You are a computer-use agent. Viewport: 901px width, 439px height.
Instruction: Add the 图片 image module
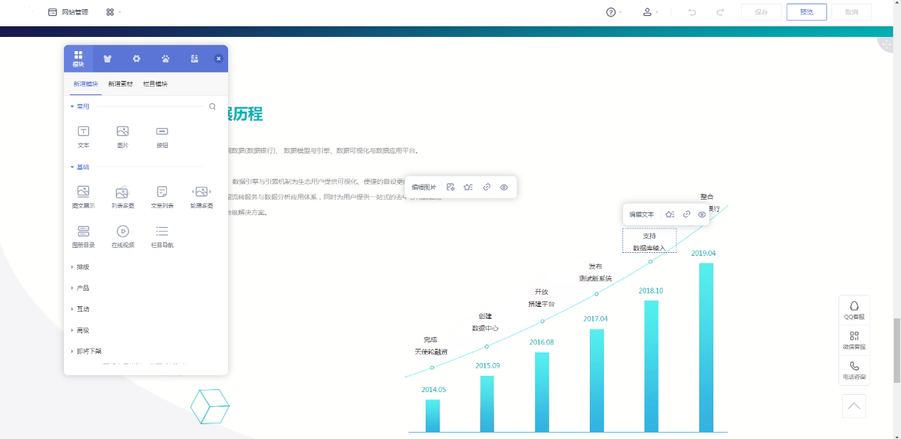(122, 136)
